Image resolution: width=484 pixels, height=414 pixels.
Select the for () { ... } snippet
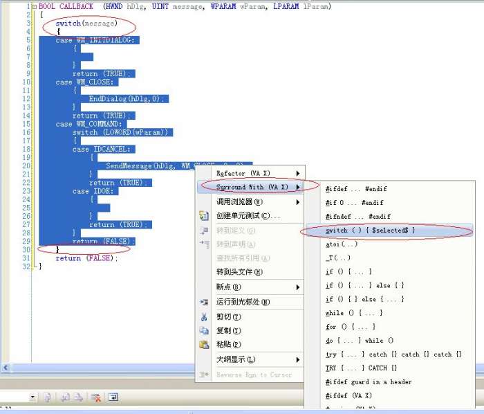point(389,327)
